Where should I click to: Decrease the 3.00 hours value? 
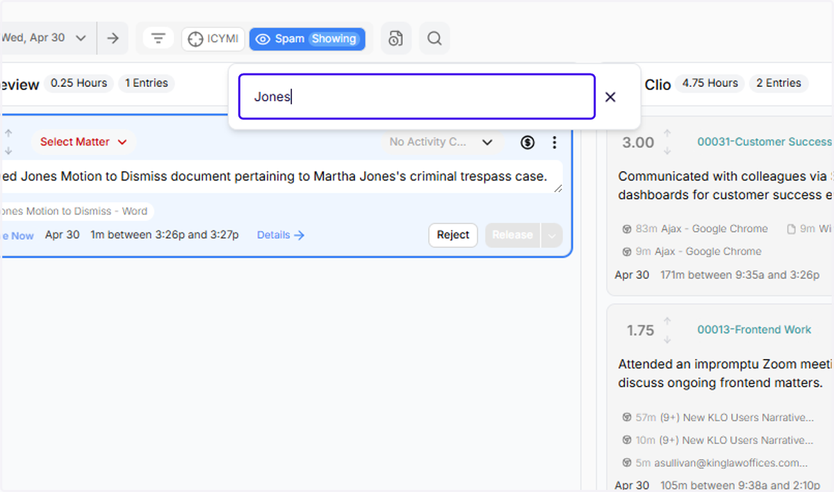[x=667, y=151]
